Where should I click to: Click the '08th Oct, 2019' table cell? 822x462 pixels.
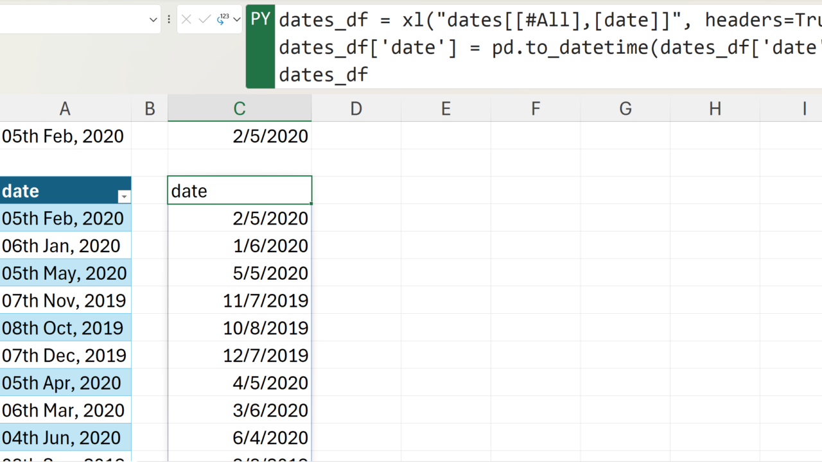64,328
